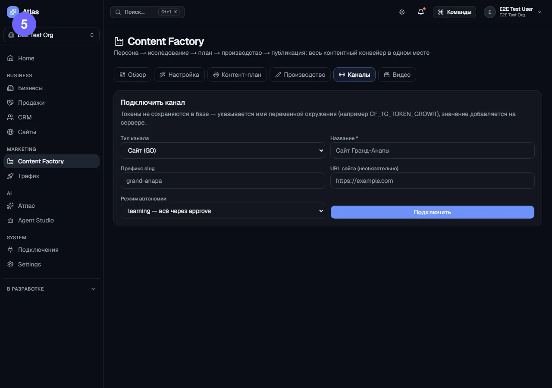This screenshot has height=388, width=552.
Task: Open user menu chevron next to E2E Test User
Action: [x=539, y=12]
